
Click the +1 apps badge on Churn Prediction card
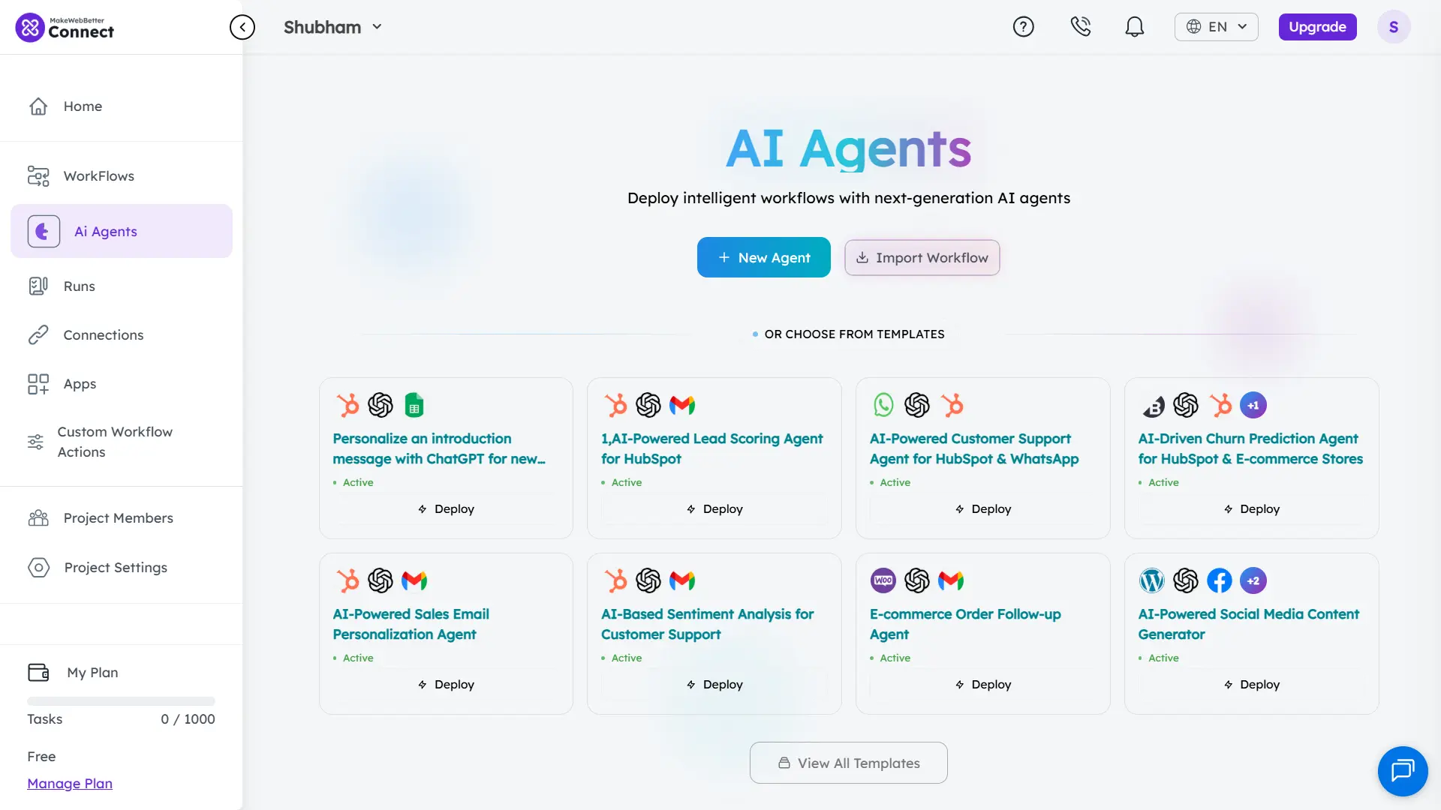pos(1253,406)
